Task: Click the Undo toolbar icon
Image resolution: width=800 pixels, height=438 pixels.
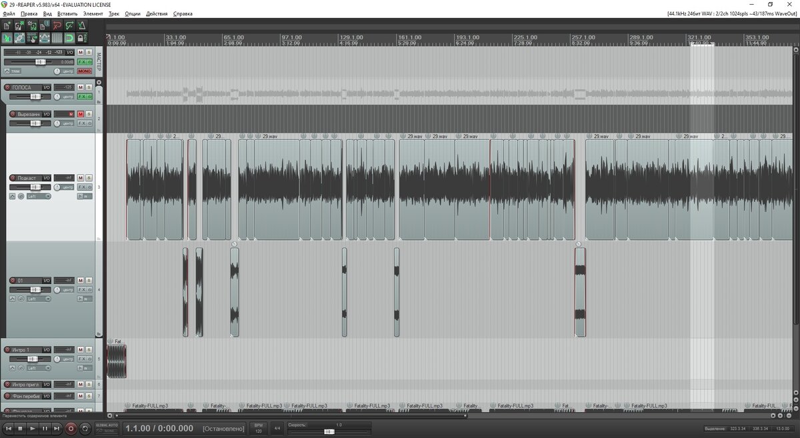Action: [57, 26]
